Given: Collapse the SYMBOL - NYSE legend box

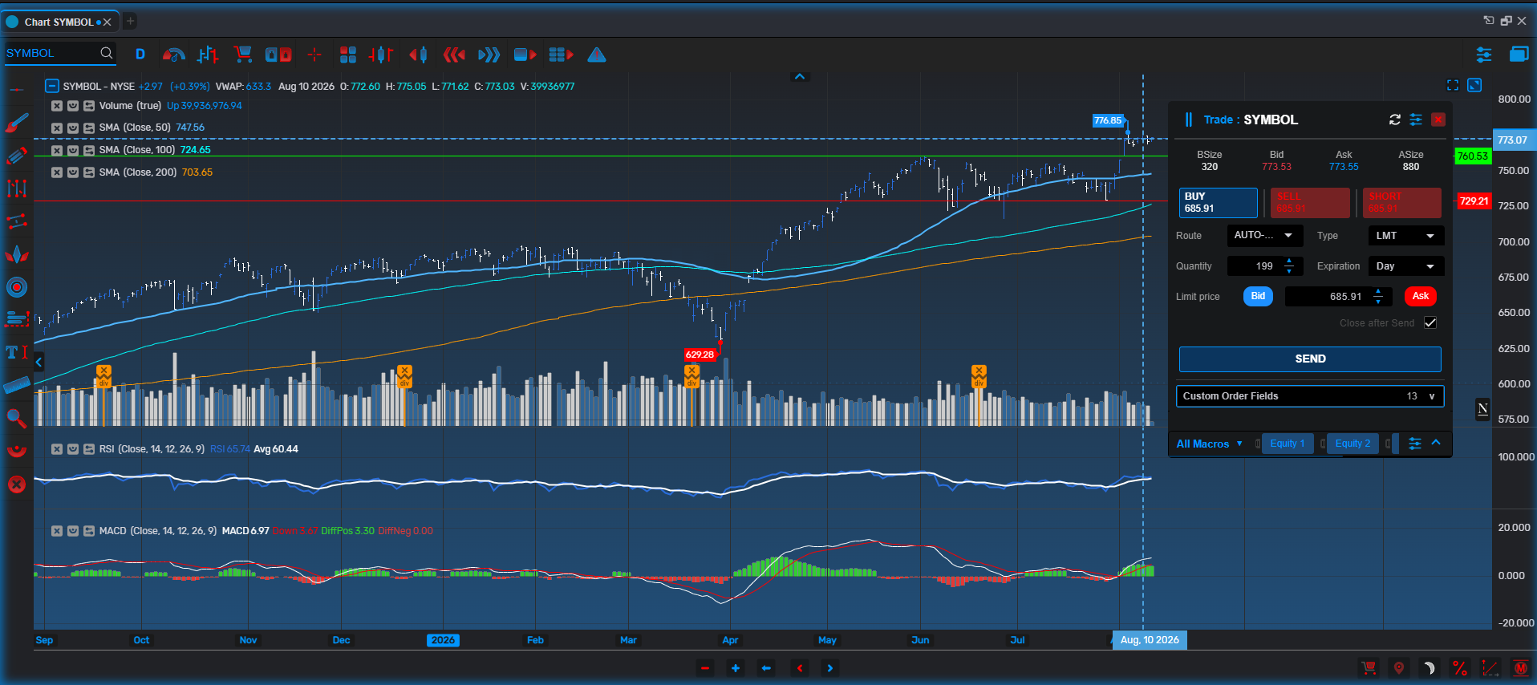Looking at the screenshot, I should point(51,86).
